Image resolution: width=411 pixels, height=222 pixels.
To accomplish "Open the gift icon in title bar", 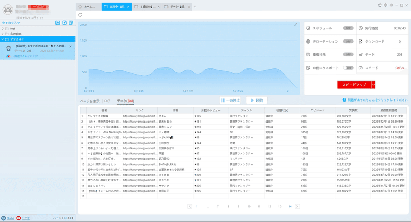I will coord(380,5).
